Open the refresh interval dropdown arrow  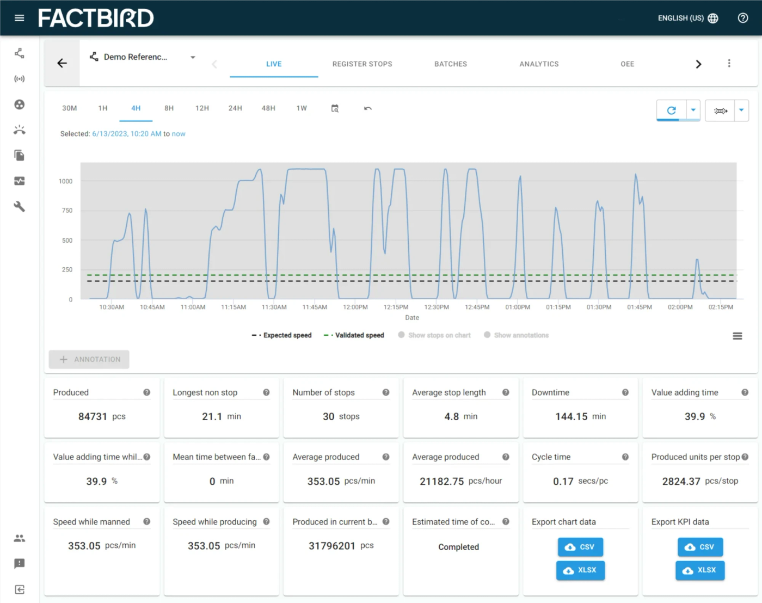693,110
